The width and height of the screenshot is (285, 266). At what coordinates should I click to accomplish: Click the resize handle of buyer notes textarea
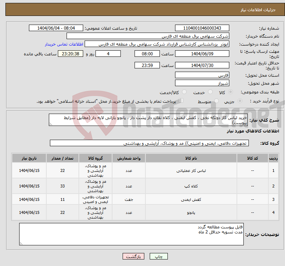(x=21, y=243)
